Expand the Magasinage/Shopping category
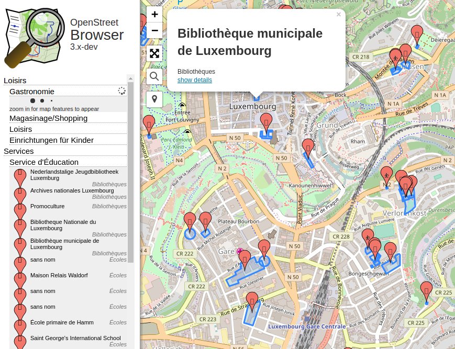The height and width of the screenshot is (349, 455). (48, 118)
